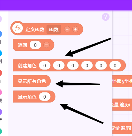The height and width of the screenshot is (136, 132).
Task: Click the 显示角色 block's 0 input
Action: (45, 97)
